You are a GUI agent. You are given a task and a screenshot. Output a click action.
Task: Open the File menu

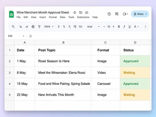[18, 17]
